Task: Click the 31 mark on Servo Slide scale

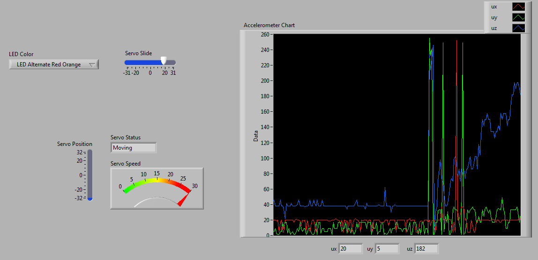Action: (173, 72)
